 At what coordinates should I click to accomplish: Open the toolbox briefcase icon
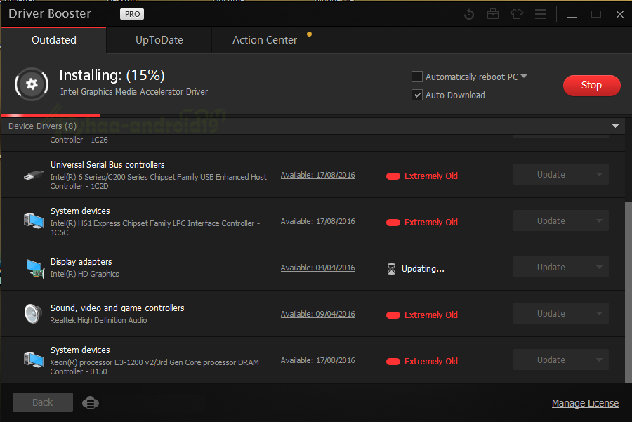493,14
